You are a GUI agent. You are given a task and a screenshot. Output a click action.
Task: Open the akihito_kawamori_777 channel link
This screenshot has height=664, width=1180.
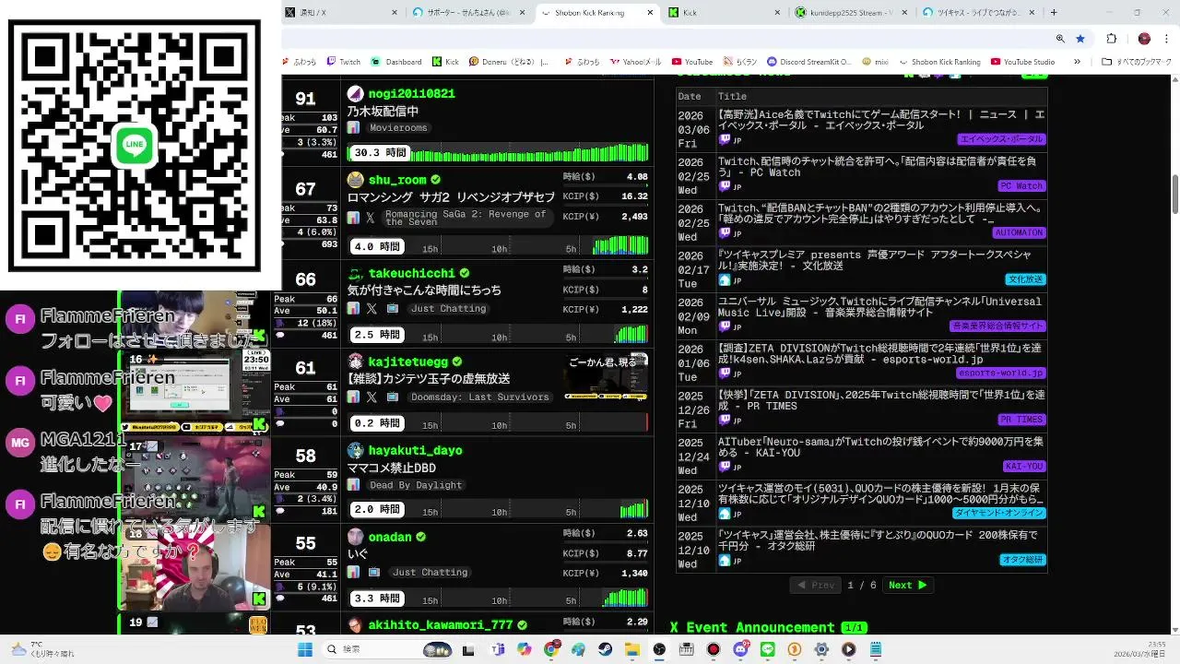point(441,624)
